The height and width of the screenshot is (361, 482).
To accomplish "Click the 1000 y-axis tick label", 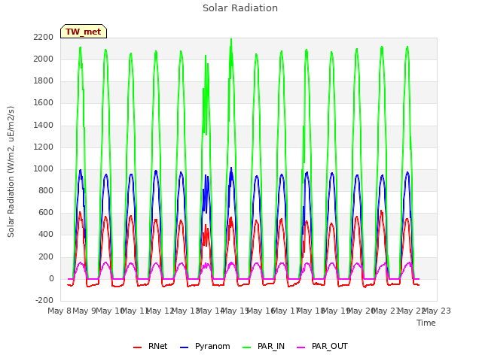I will coord(44,168).
